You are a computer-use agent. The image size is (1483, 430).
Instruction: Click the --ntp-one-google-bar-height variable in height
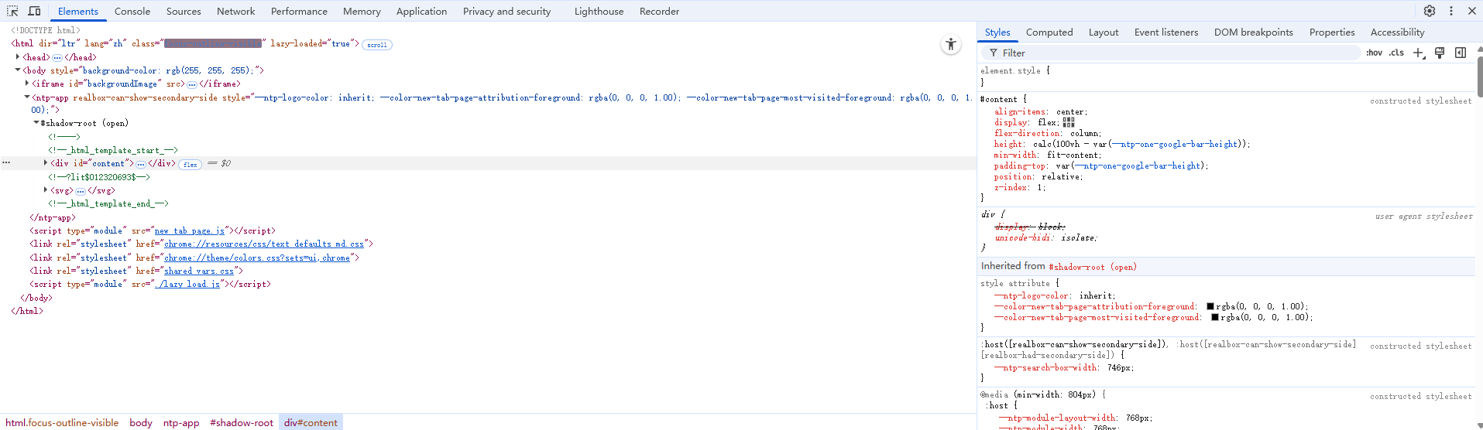pyautogui.click(x=1174, y=144)
